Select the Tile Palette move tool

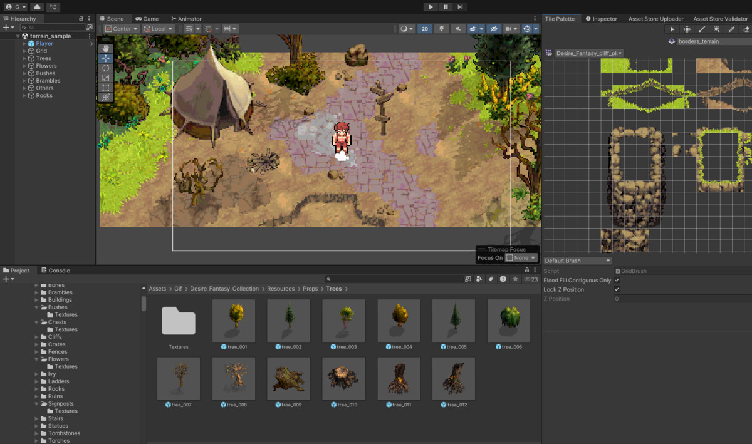coord(687,29)
